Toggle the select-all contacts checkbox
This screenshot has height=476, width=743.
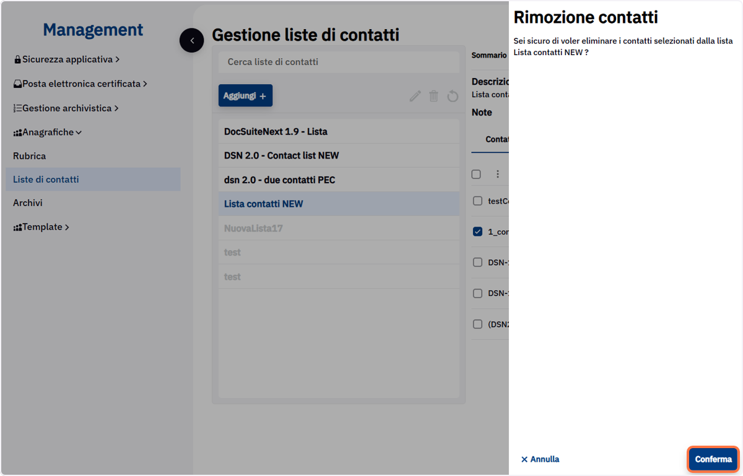tap(476, 174)
